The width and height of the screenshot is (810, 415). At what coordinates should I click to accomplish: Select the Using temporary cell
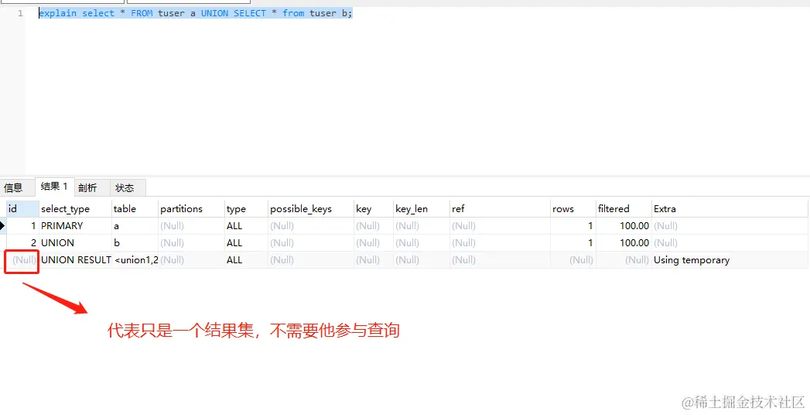coord(730,260)
